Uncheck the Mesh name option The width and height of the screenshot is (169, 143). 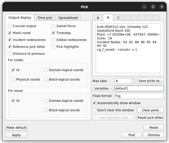10,33
